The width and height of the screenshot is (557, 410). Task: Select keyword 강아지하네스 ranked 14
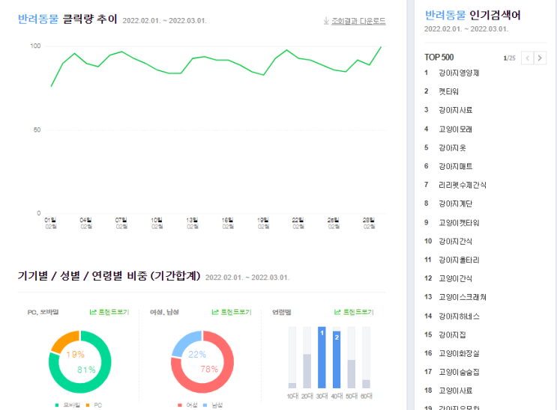(459, 316)
